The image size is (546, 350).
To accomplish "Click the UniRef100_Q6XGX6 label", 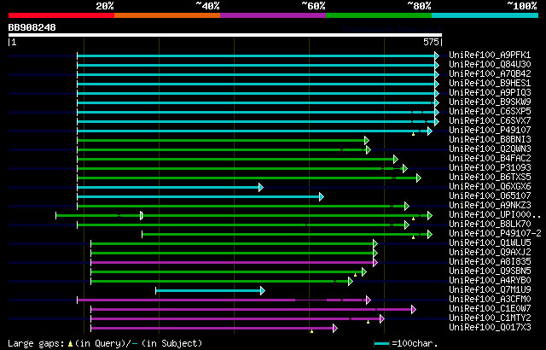I will (490, 187).
